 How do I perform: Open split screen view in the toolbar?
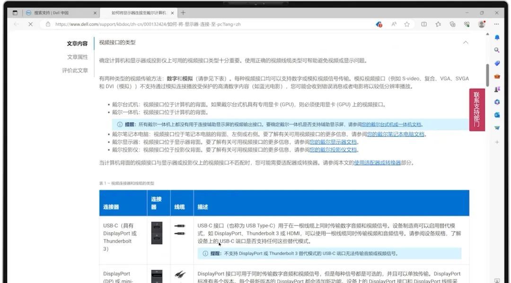424,24
